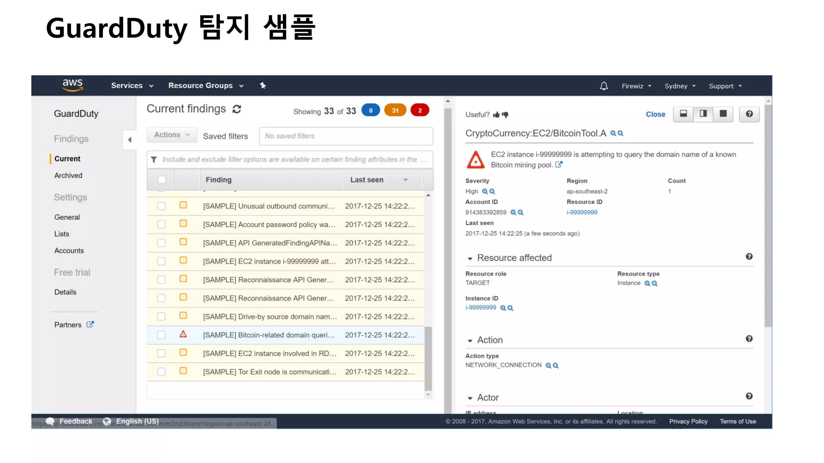Viewport: 824px width, 463px height.
Task: Close the finding details panel
Action: tap(655, 115)
